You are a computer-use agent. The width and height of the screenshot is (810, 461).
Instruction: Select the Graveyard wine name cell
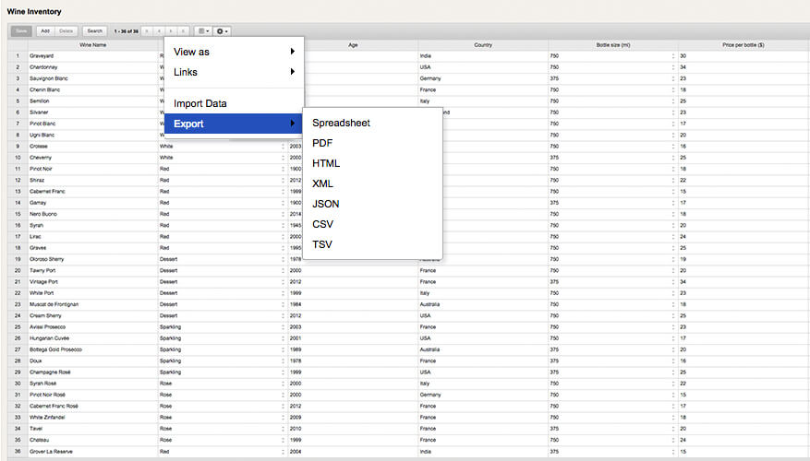point(93,55)
